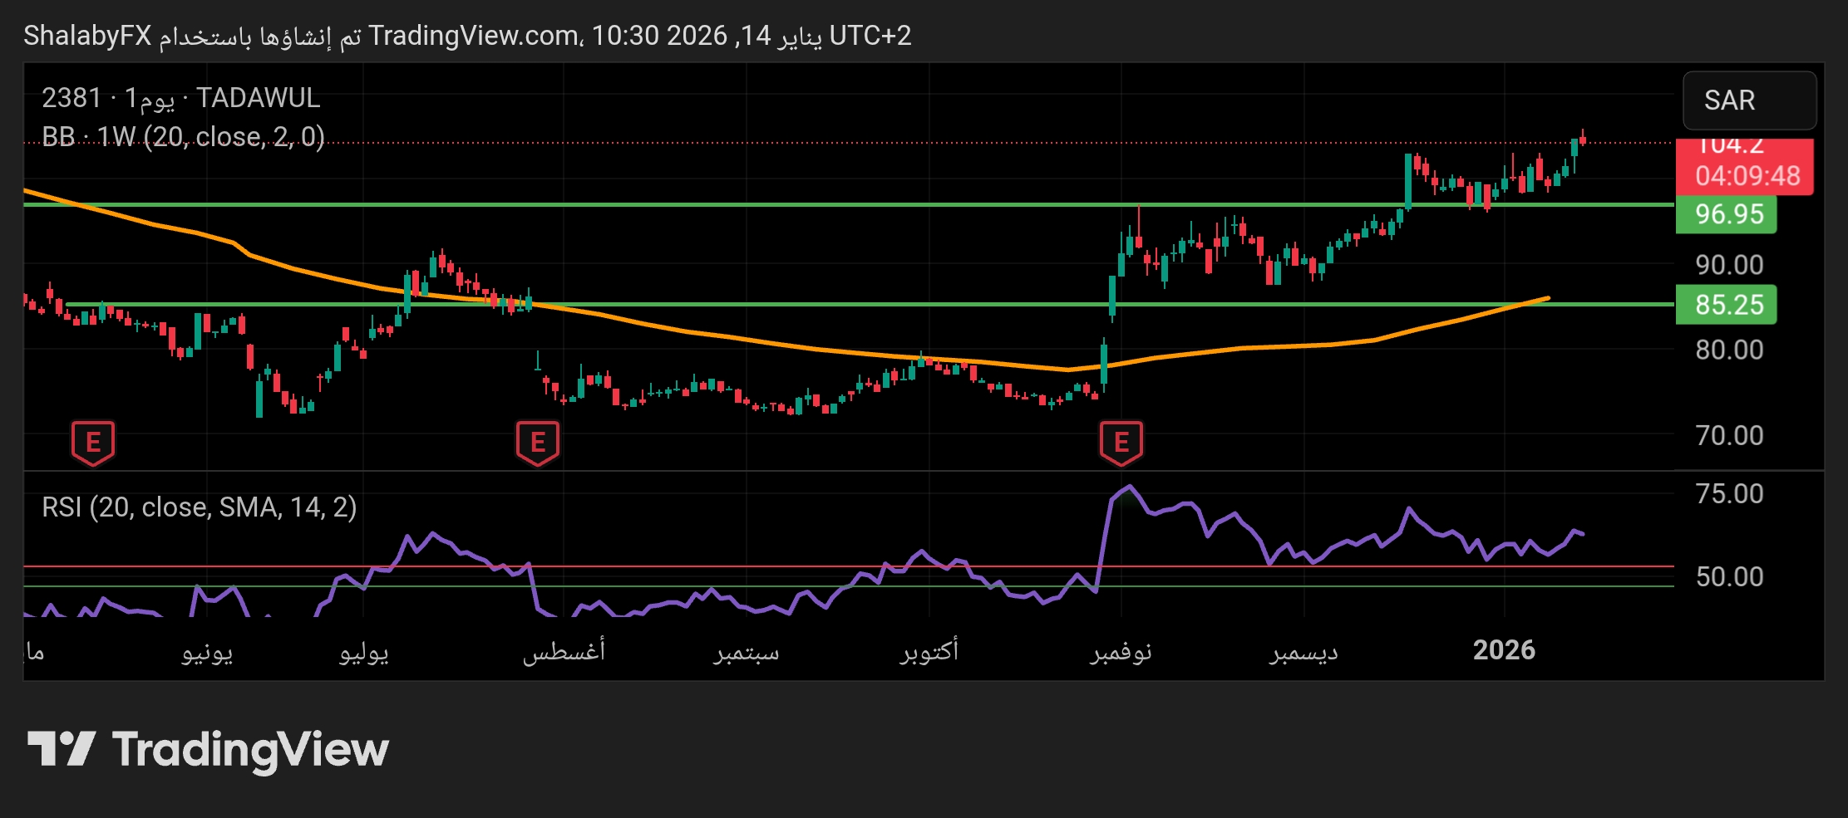Click the 75.00 level on RSI scale
Screen dimensions: 1848x818
(x=1729, y=494)
